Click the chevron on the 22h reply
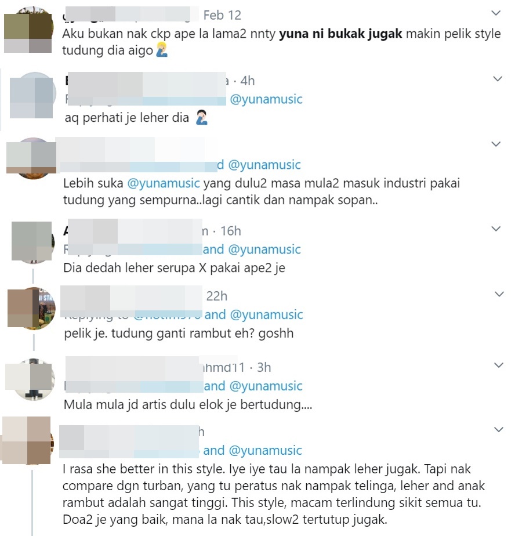The width and height of the screenshot is (515, 536). 499,294
